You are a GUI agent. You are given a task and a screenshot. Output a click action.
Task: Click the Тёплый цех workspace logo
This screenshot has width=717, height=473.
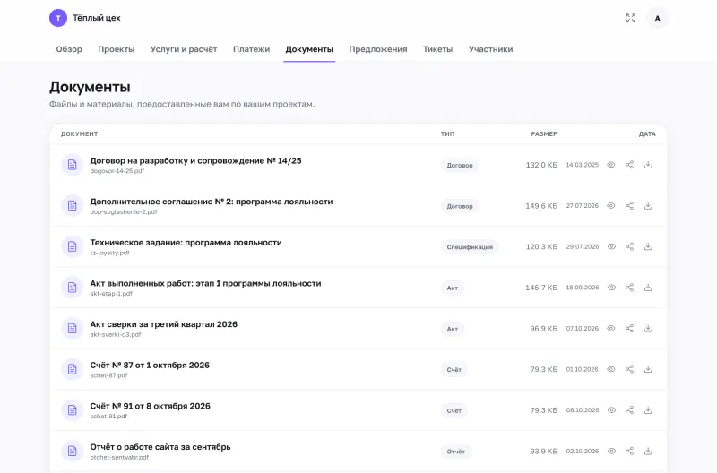coord(58,18)
